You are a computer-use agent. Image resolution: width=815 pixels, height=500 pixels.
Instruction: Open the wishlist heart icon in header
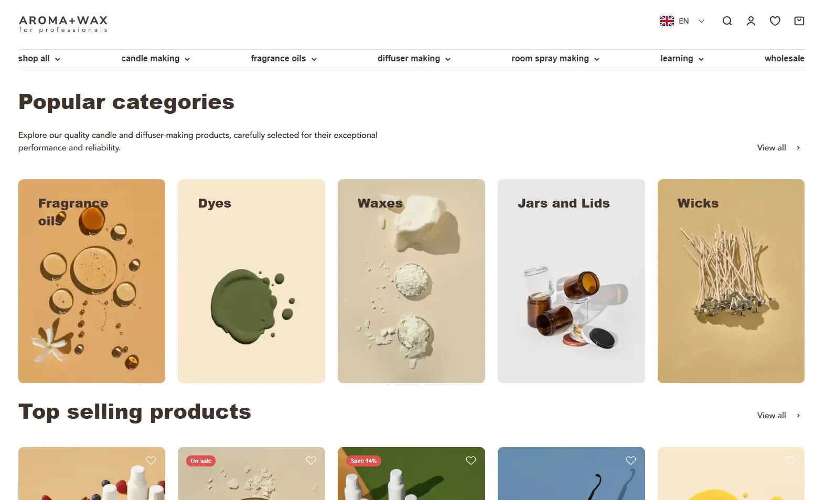click(x=775, y=21)
